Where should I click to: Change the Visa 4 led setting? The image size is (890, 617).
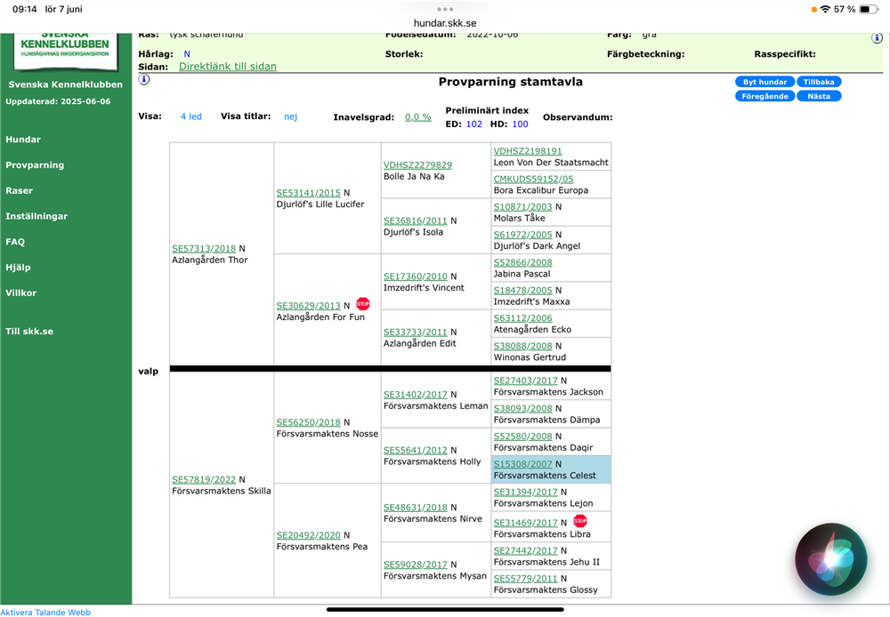coord(190,116)
